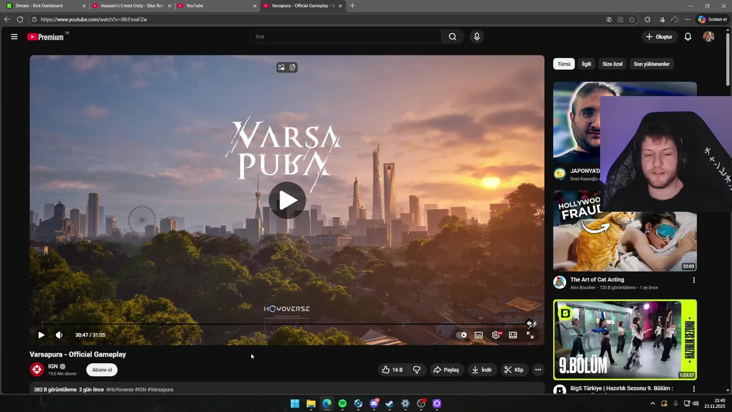The image size is (732, 412).
Task: Toggle the autoplay switch in player
Action: 462,335
